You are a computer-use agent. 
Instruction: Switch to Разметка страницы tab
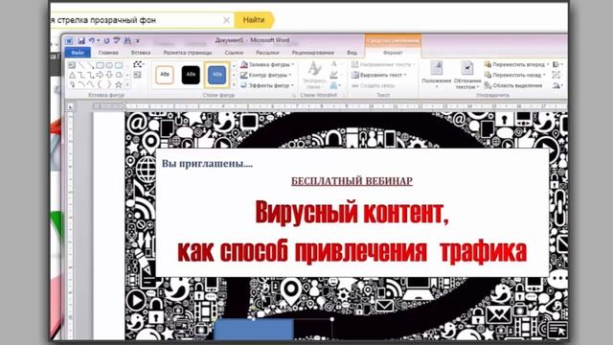click(188, 53)
